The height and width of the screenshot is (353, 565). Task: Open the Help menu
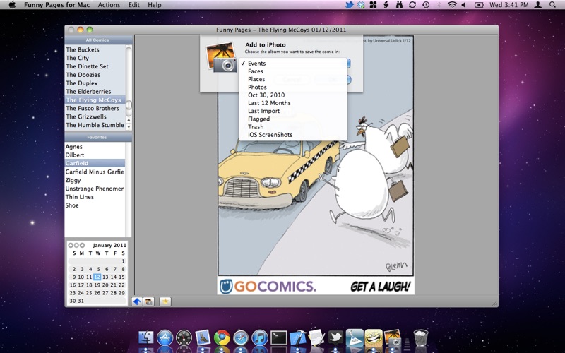155,5
